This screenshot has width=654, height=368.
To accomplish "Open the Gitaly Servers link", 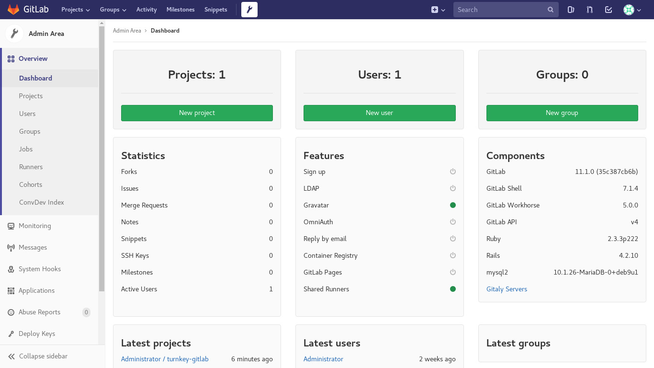I will pos(507,289).
